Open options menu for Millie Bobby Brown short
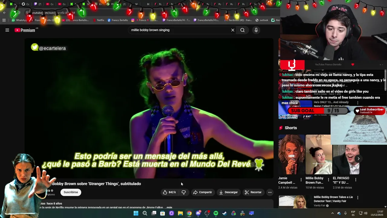This screenshot has width=387, height=218. click(328, 180)
